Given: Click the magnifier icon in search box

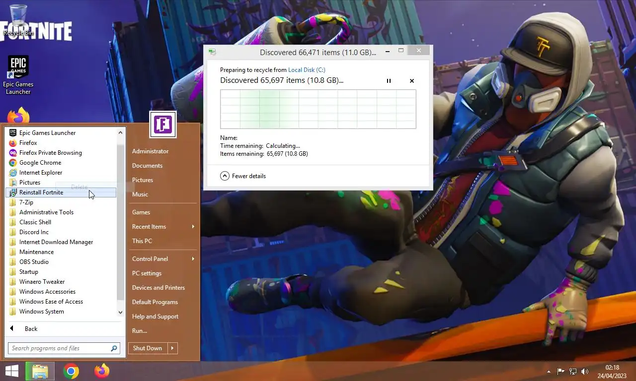Looking at the screenshot, I should 114,348.
